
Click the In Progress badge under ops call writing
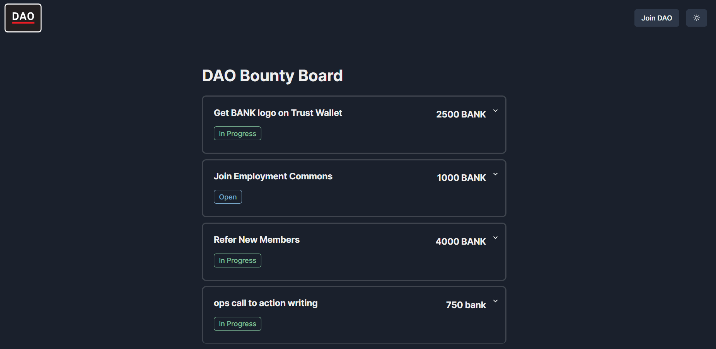coord(237,324)
